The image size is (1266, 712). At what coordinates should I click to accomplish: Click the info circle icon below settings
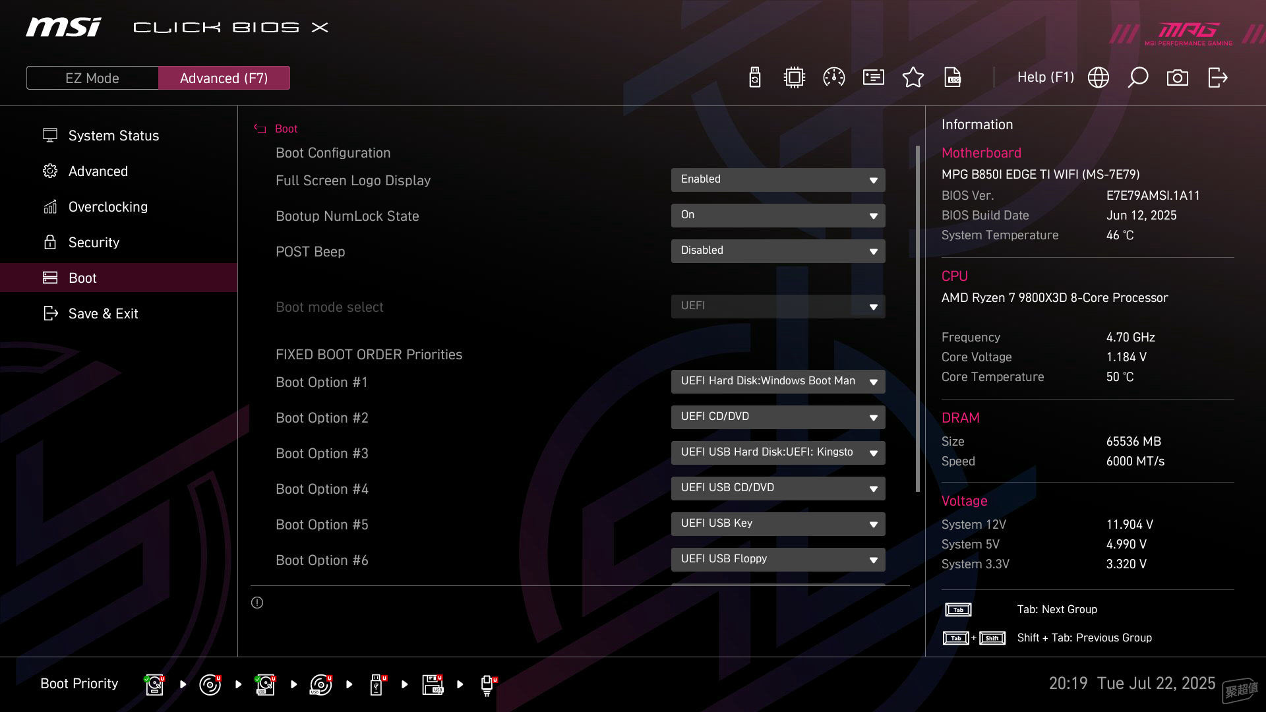[x=257, y=603]
